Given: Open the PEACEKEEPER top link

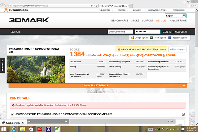Looking at the screenshot, I should [179, 10].
